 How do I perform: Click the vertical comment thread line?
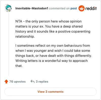click(9, 44)
